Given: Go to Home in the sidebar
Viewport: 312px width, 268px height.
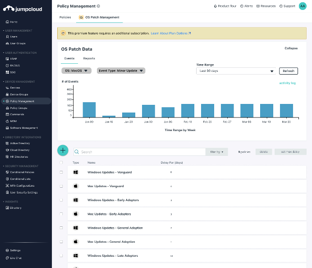Looking at the screenshot, I should 14,22.
